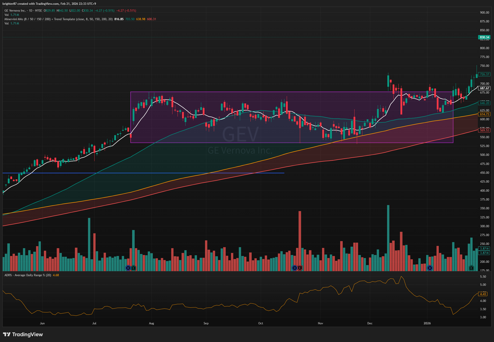Click the TradingView logo at bottom left
The height and width of the screenshot is (342, 494).
pos(23,334)
